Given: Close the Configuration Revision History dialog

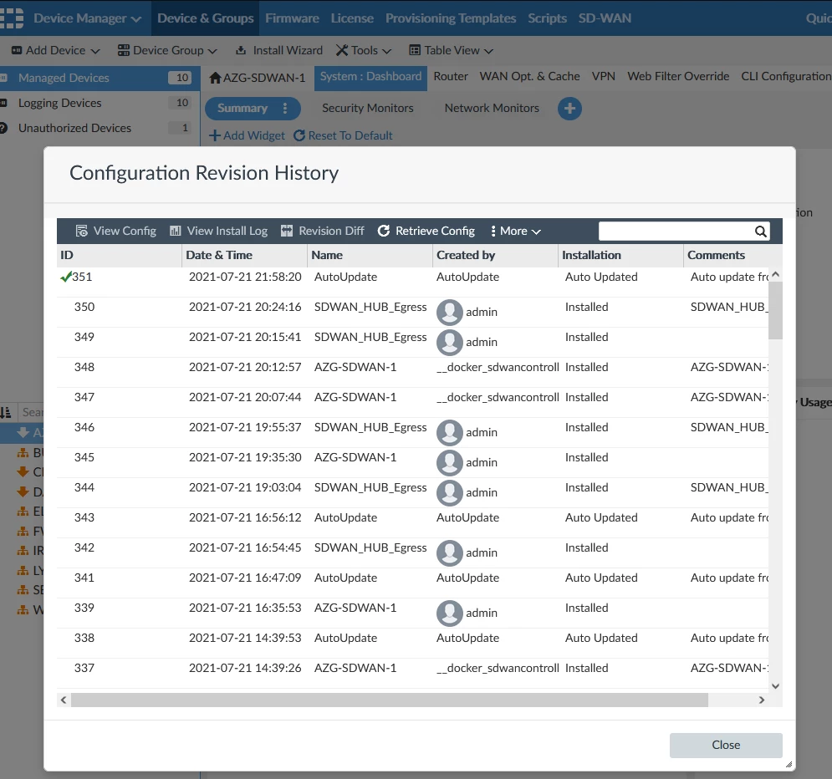Looking at the screenshot, I should [726, 745].
